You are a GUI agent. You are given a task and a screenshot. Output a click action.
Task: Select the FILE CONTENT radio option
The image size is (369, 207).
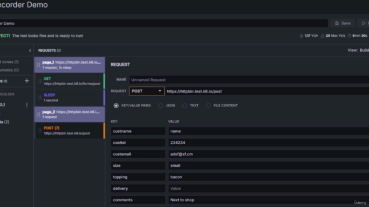(208, 106)
